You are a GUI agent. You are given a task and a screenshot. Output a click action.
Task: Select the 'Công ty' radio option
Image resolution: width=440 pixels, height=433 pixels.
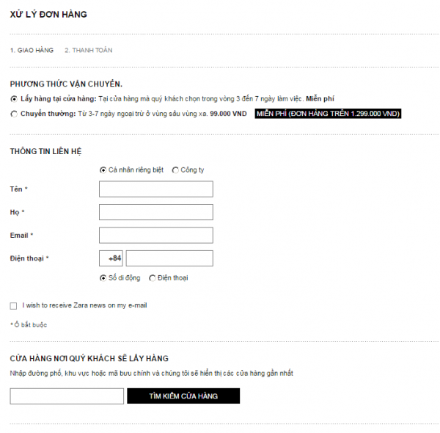[x=175, y=170]
